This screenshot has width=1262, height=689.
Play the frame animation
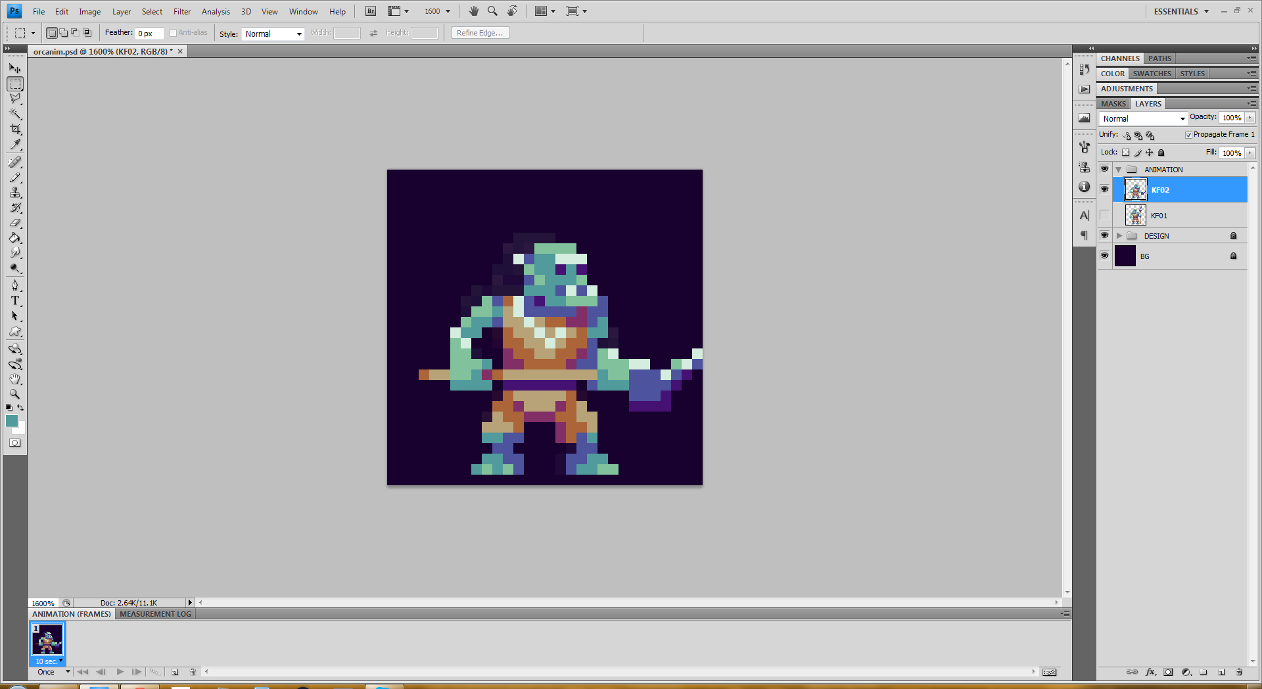120,672
